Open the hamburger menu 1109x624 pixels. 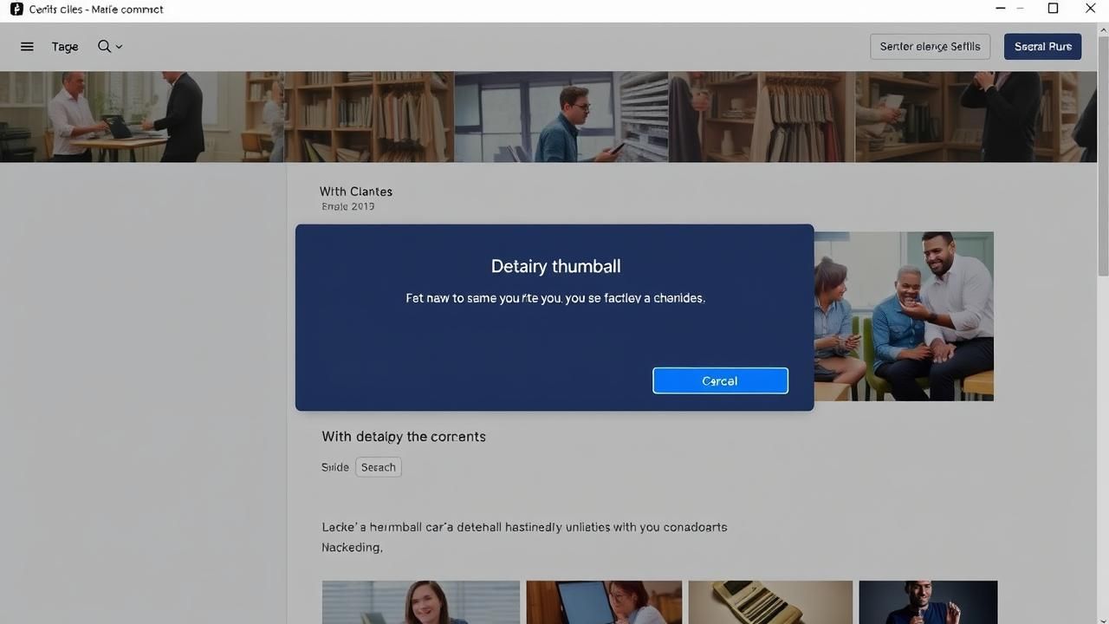click(27, 47)
